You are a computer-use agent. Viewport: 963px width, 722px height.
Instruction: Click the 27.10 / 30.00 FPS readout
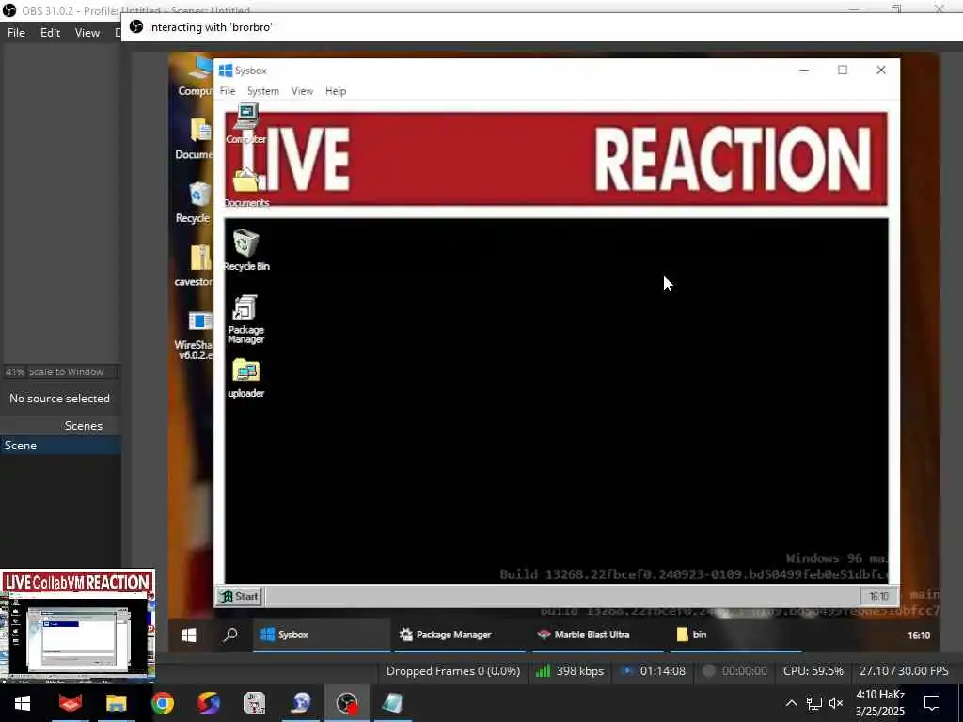pos(904,671)
